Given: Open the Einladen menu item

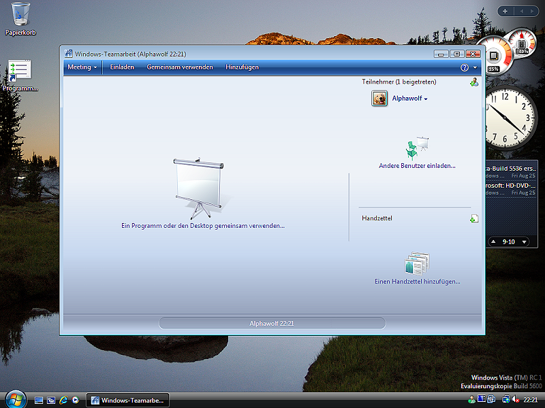Looking at the screenshot, I should (x=123, y=67).
